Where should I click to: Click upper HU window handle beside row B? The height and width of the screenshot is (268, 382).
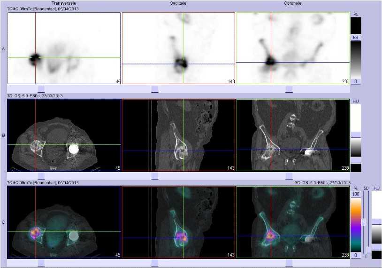pos(356,135)
